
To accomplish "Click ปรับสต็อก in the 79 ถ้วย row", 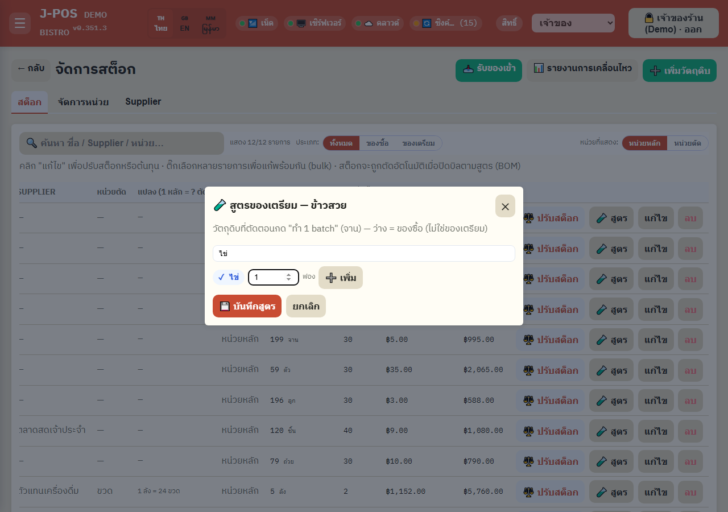I will tap(551, 461).
